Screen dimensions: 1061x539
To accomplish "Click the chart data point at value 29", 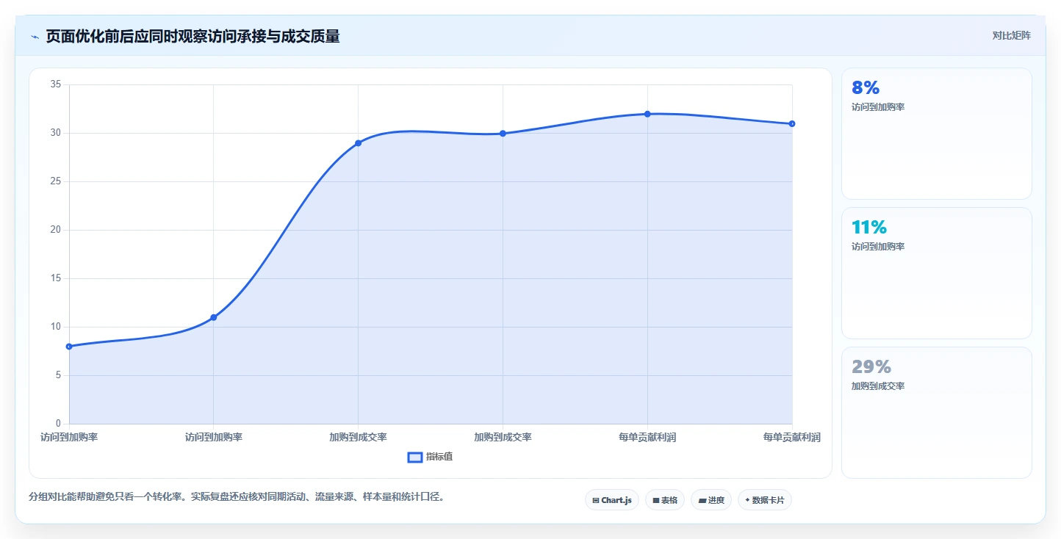I will click(x=358, y=143).
